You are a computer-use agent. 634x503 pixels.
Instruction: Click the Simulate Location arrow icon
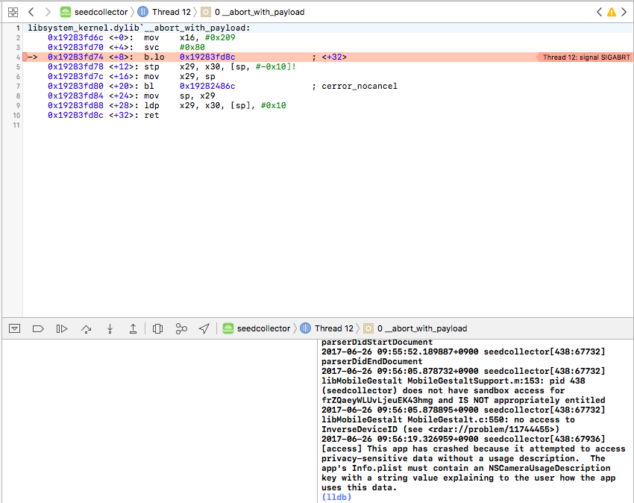click(204, 328)
